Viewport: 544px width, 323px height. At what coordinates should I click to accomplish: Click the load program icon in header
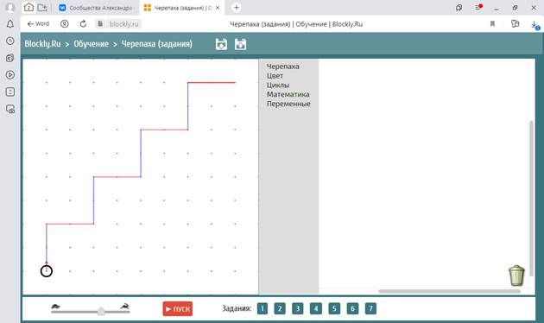coord(240,44)
